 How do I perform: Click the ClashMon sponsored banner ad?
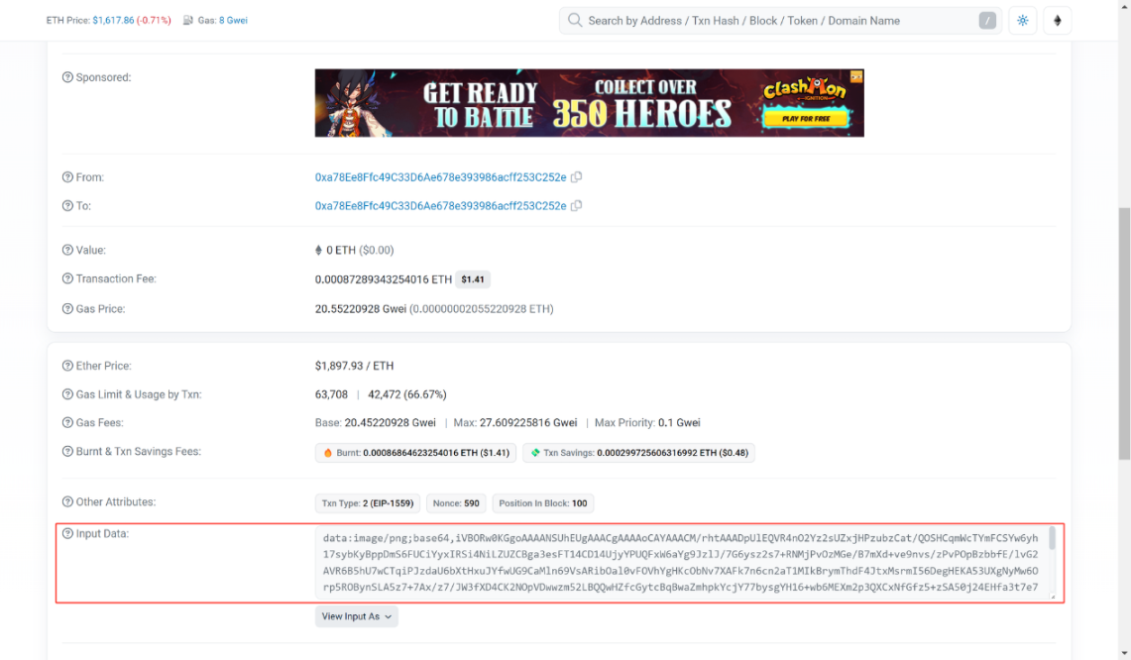589,103
